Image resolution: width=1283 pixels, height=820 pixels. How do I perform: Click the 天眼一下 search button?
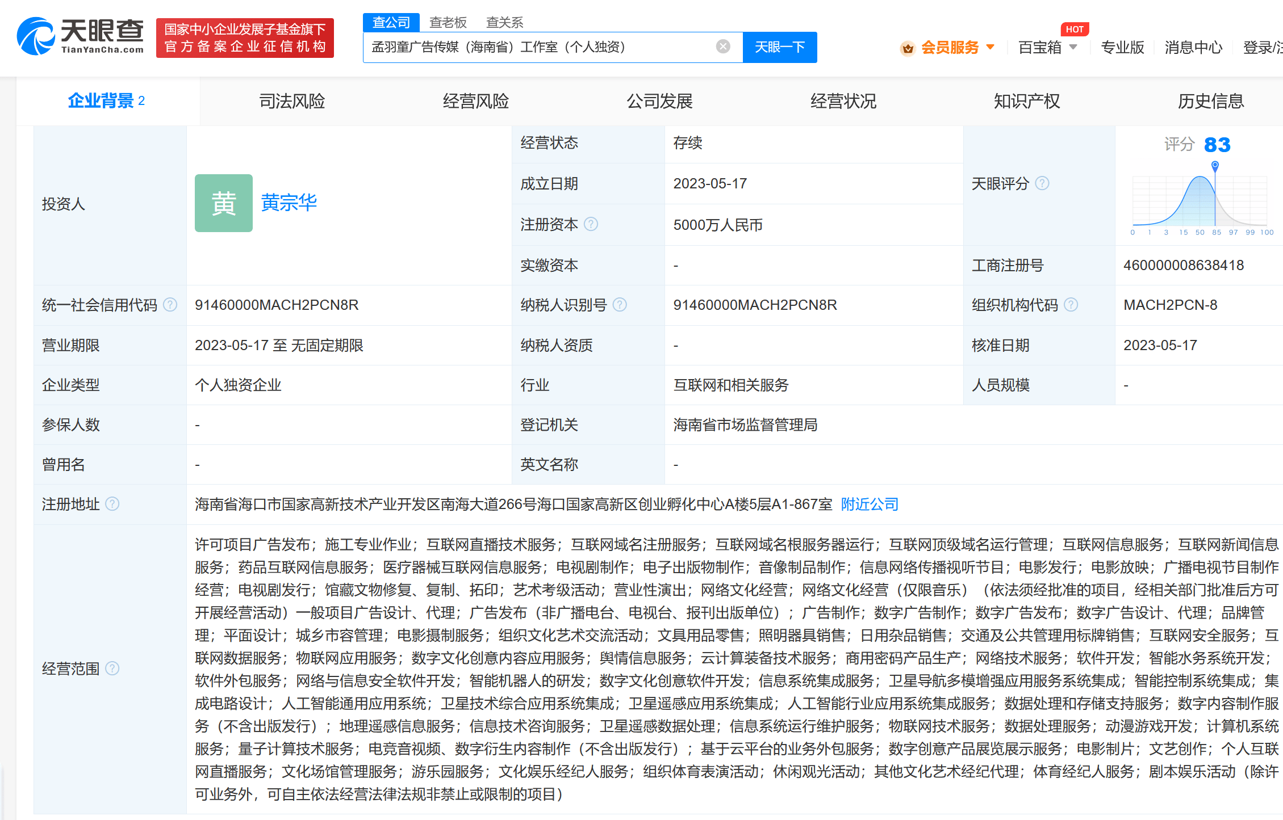tap(779, 47)
